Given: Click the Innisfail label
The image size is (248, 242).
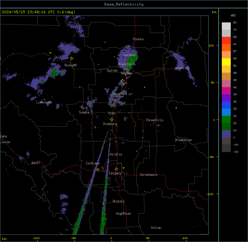Looking at the screenshot, I should [119, 94].
